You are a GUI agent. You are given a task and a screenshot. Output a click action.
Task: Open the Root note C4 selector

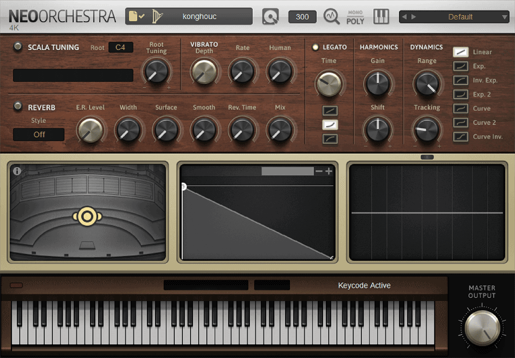121,47
